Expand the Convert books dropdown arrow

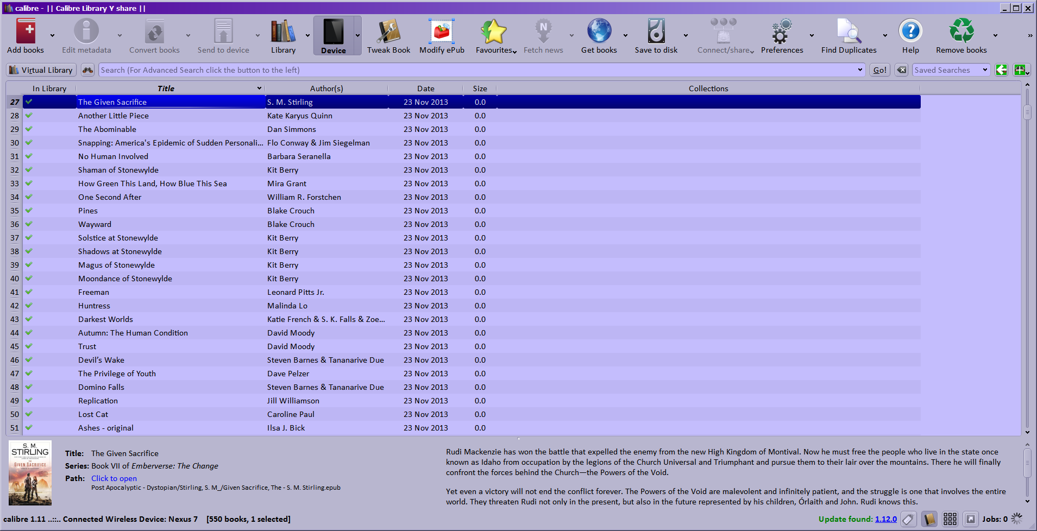pos(188,36)
